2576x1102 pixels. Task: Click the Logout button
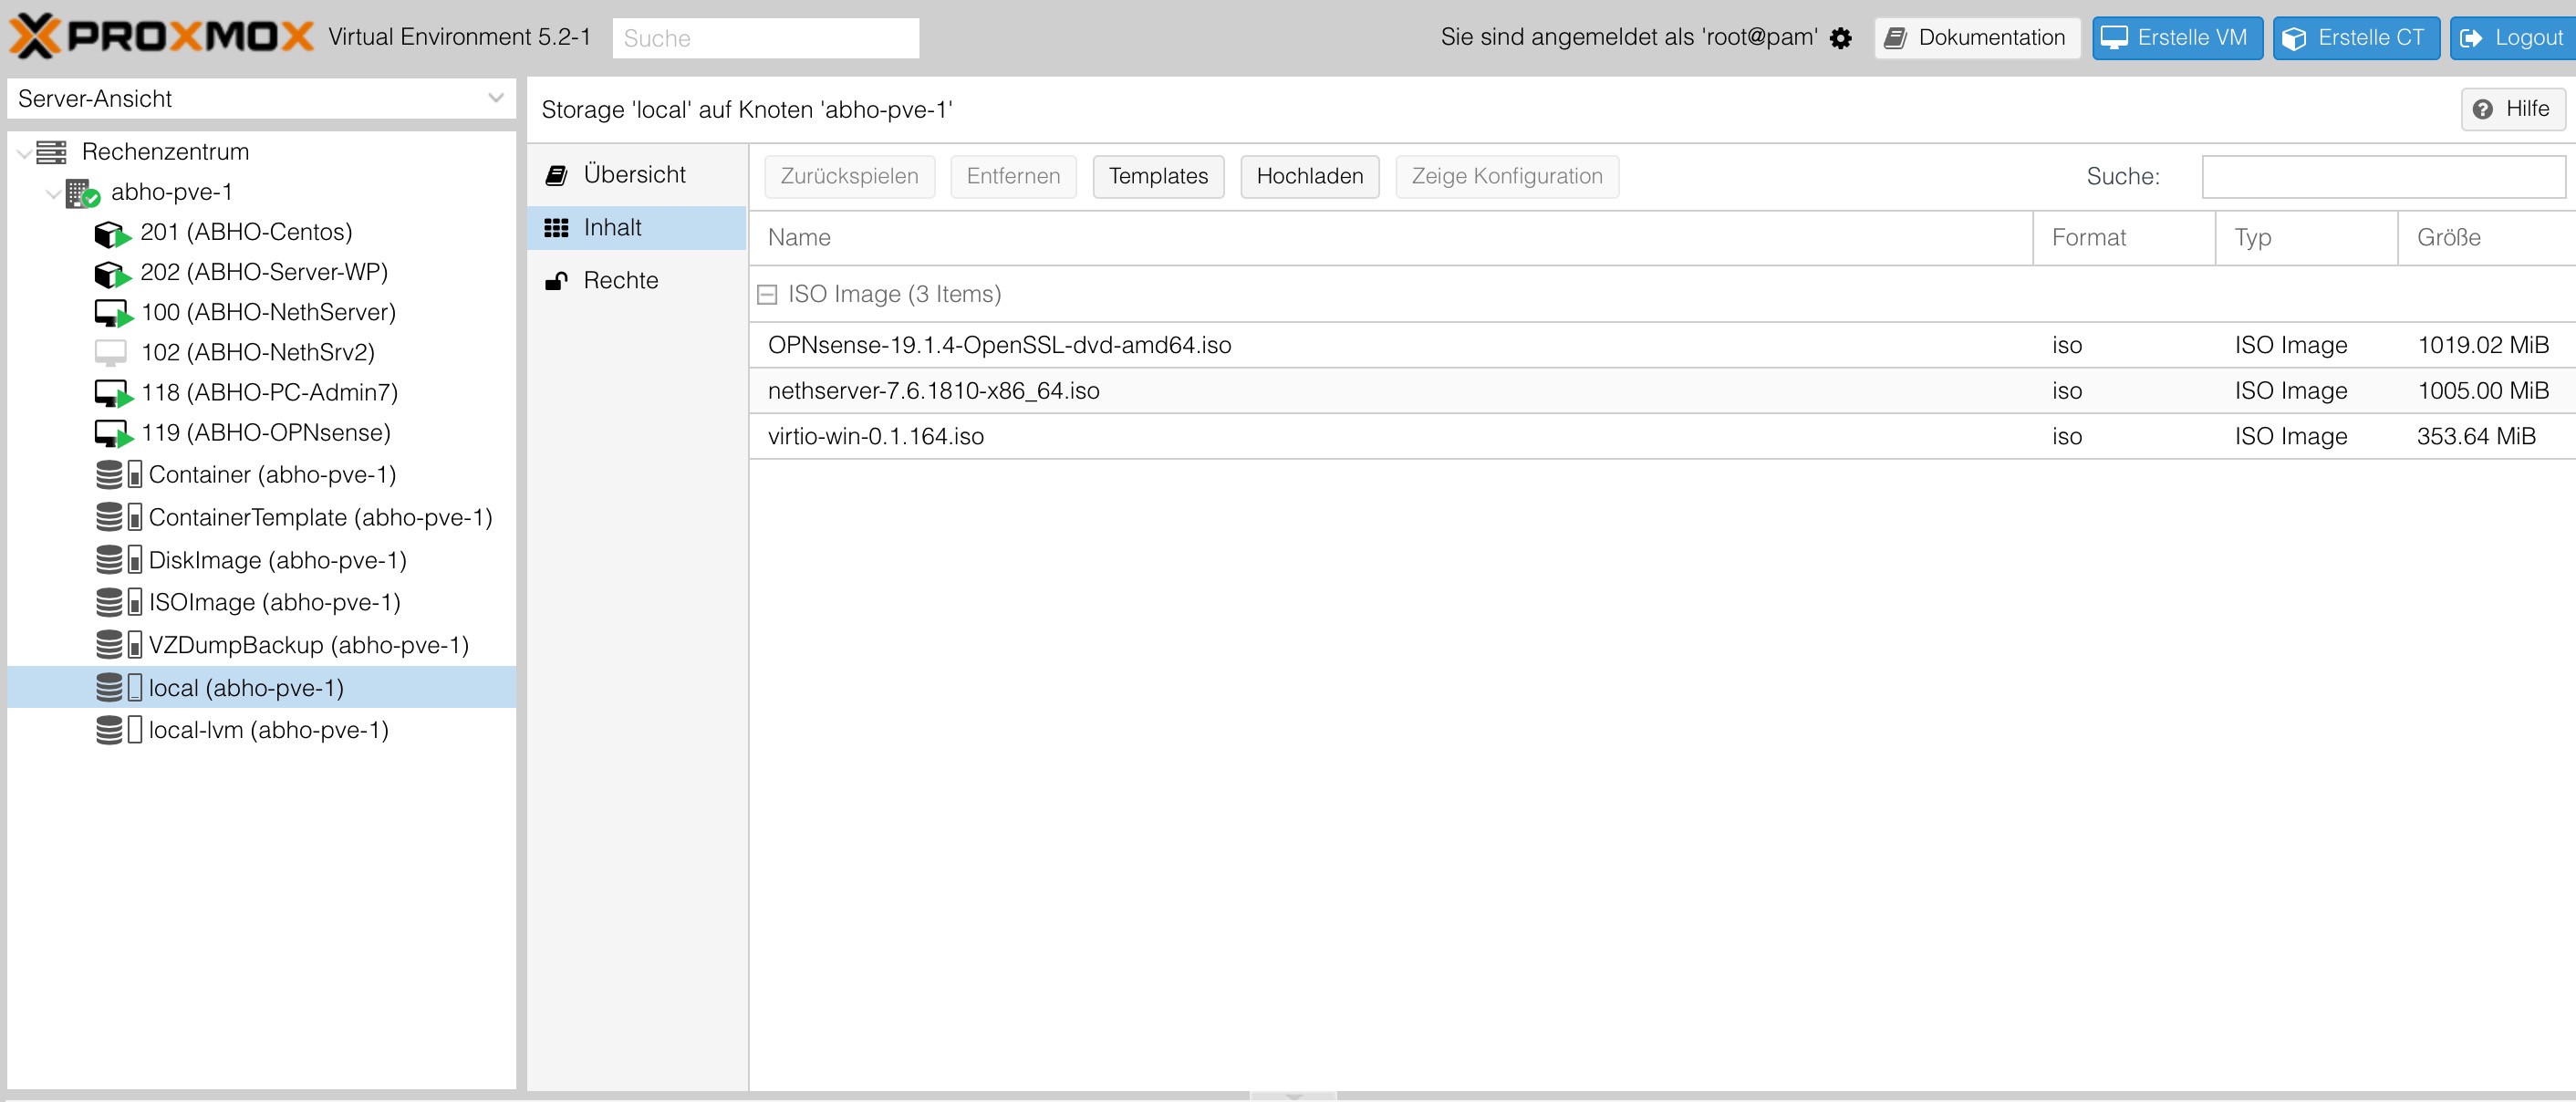click(x=2513, y=38)
